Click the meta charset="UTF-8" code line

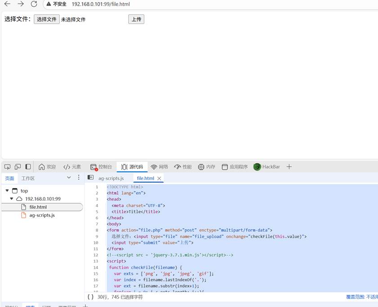click(138, 206)
